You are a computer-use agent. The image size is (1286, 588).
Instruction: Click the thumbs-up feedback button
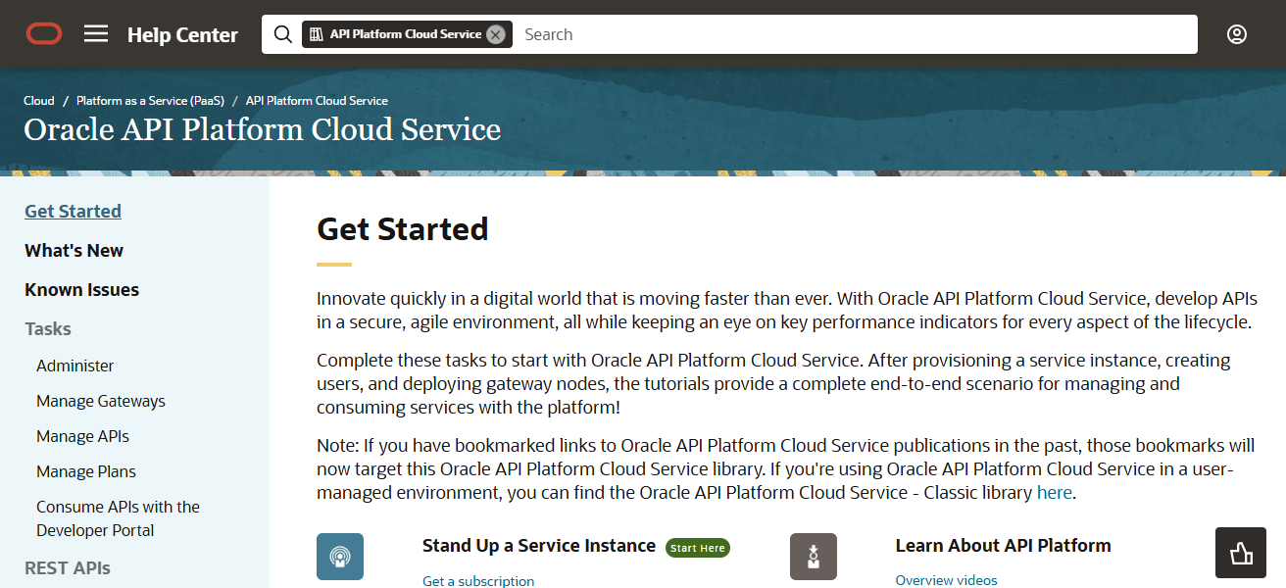tap(1240, 552)
